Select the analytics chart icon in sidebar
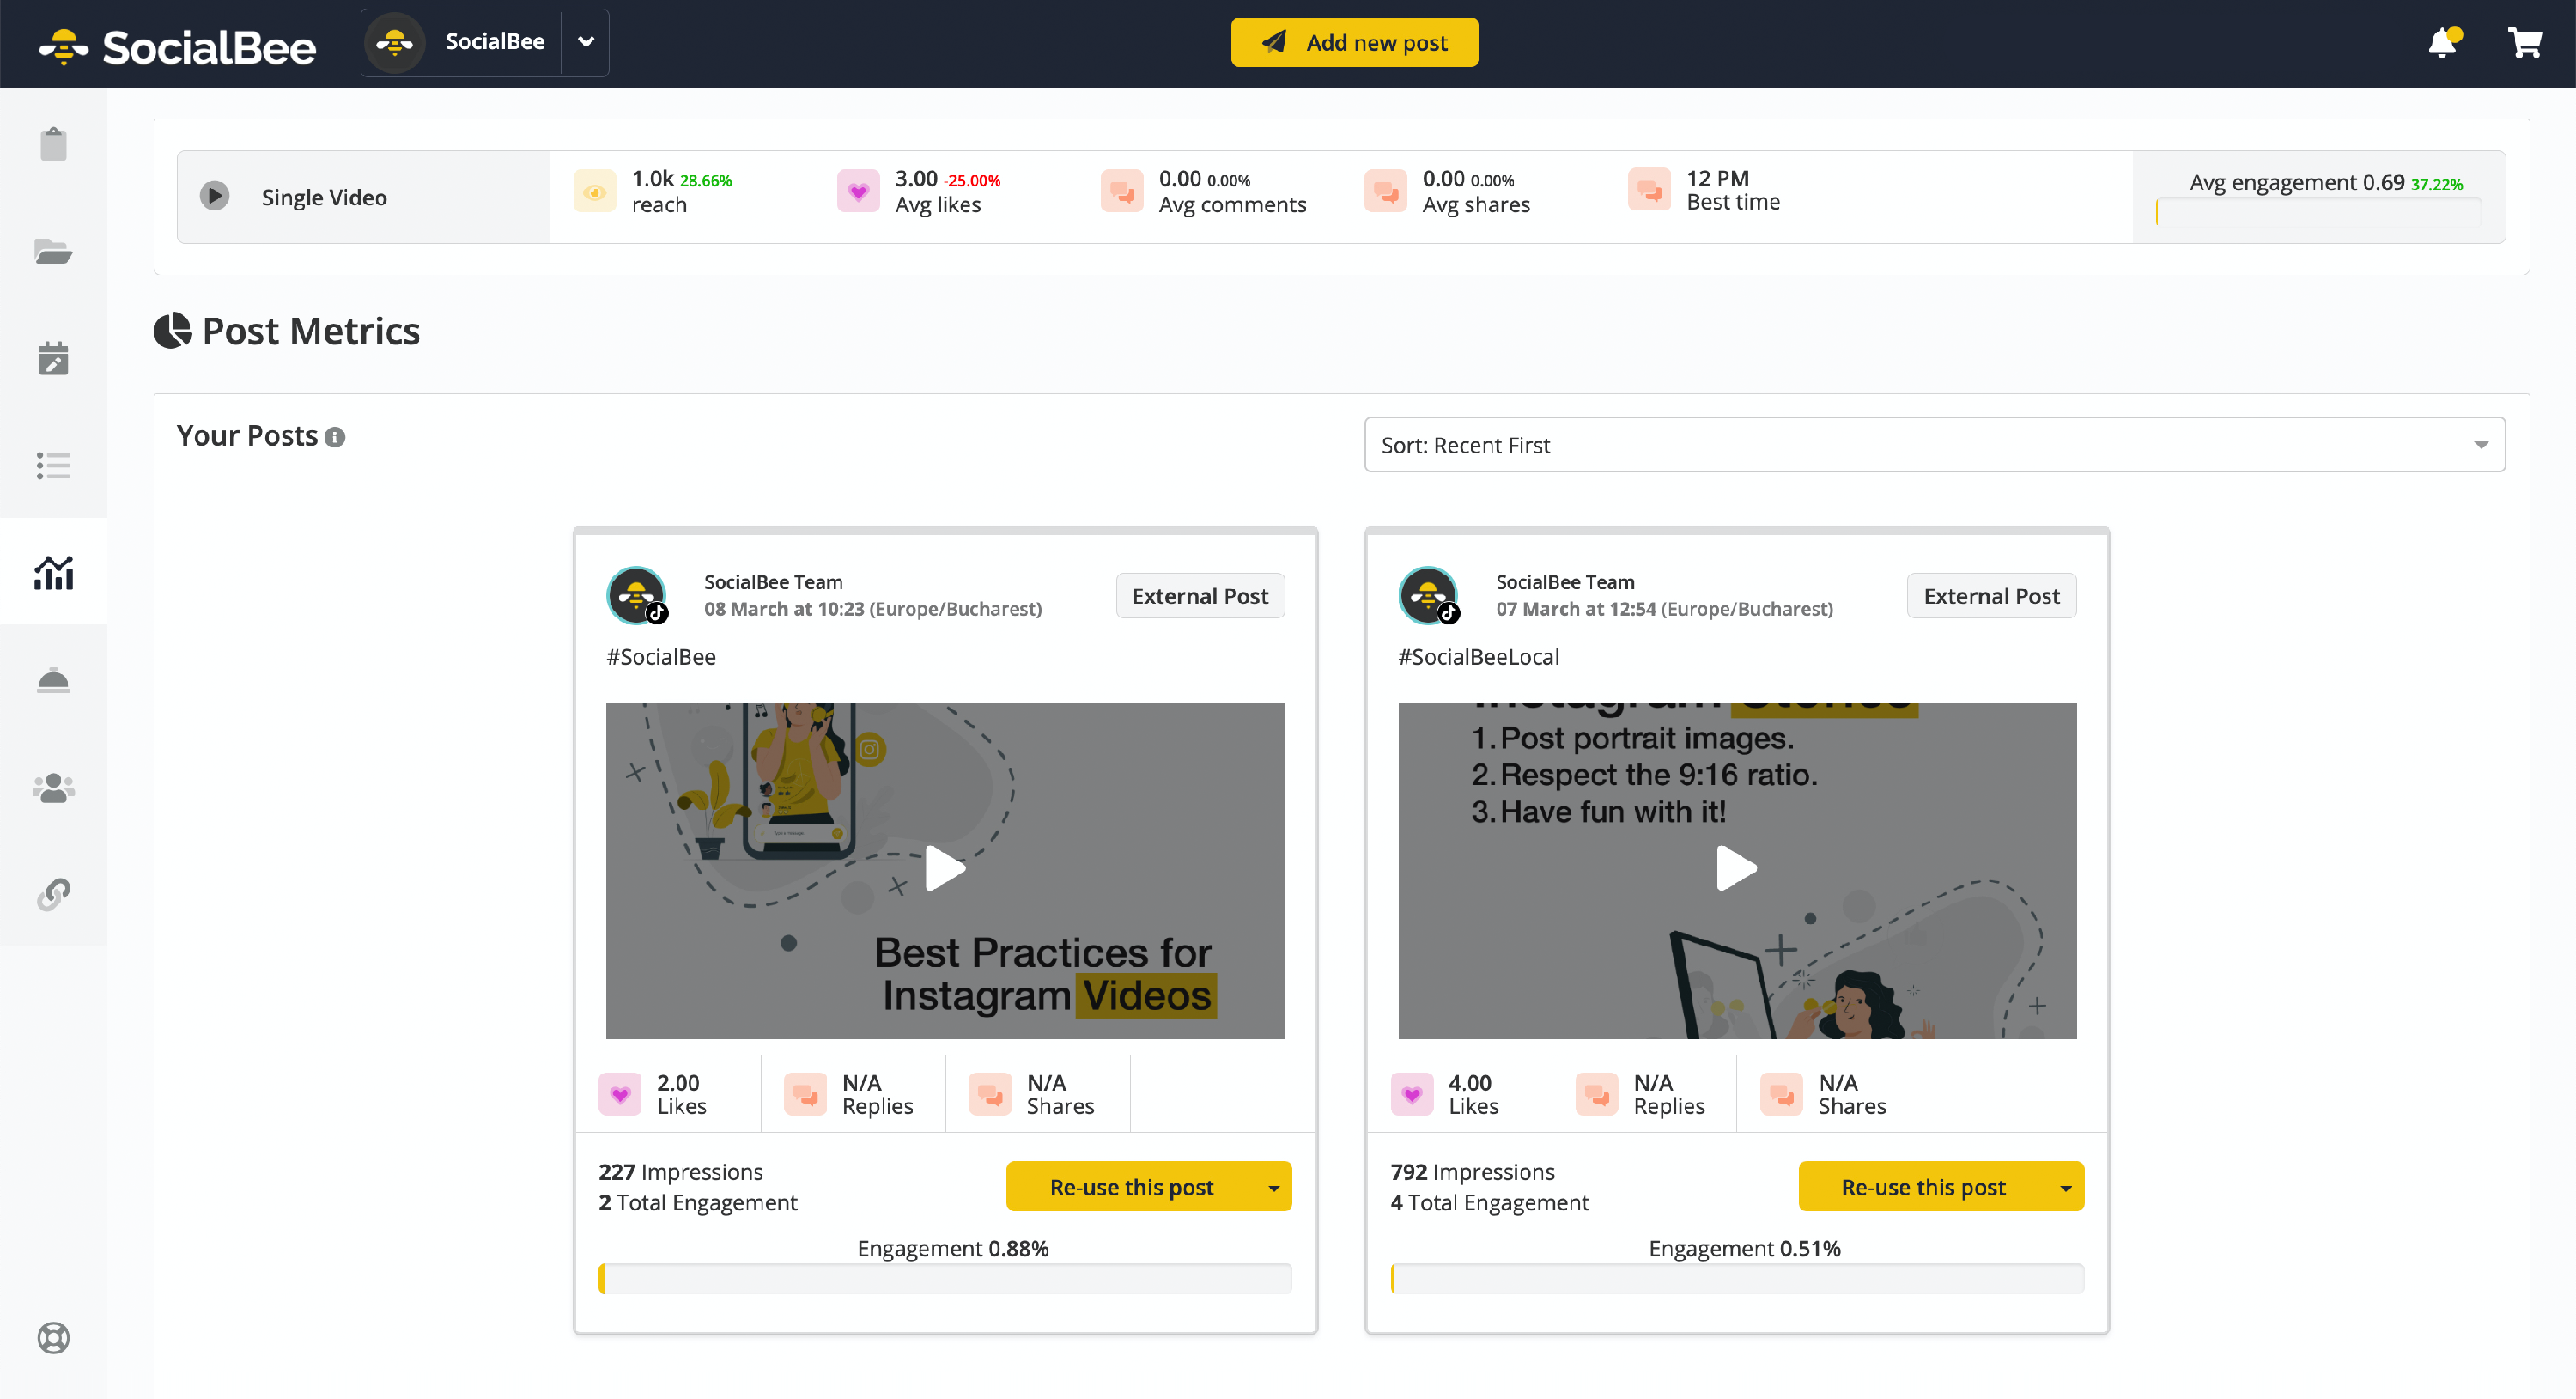The height and width of the screenshot is (1399, 2576). pyautogui.click(x=53, y=572)
